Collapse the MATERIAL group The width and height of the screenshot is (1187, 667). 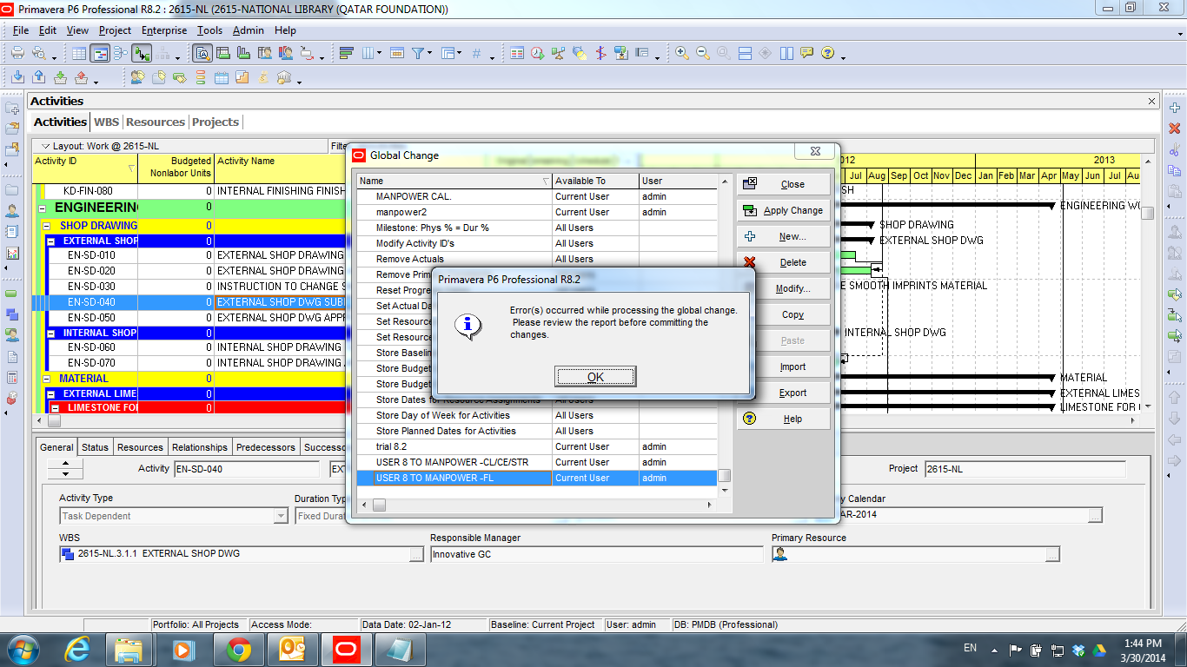46,380
